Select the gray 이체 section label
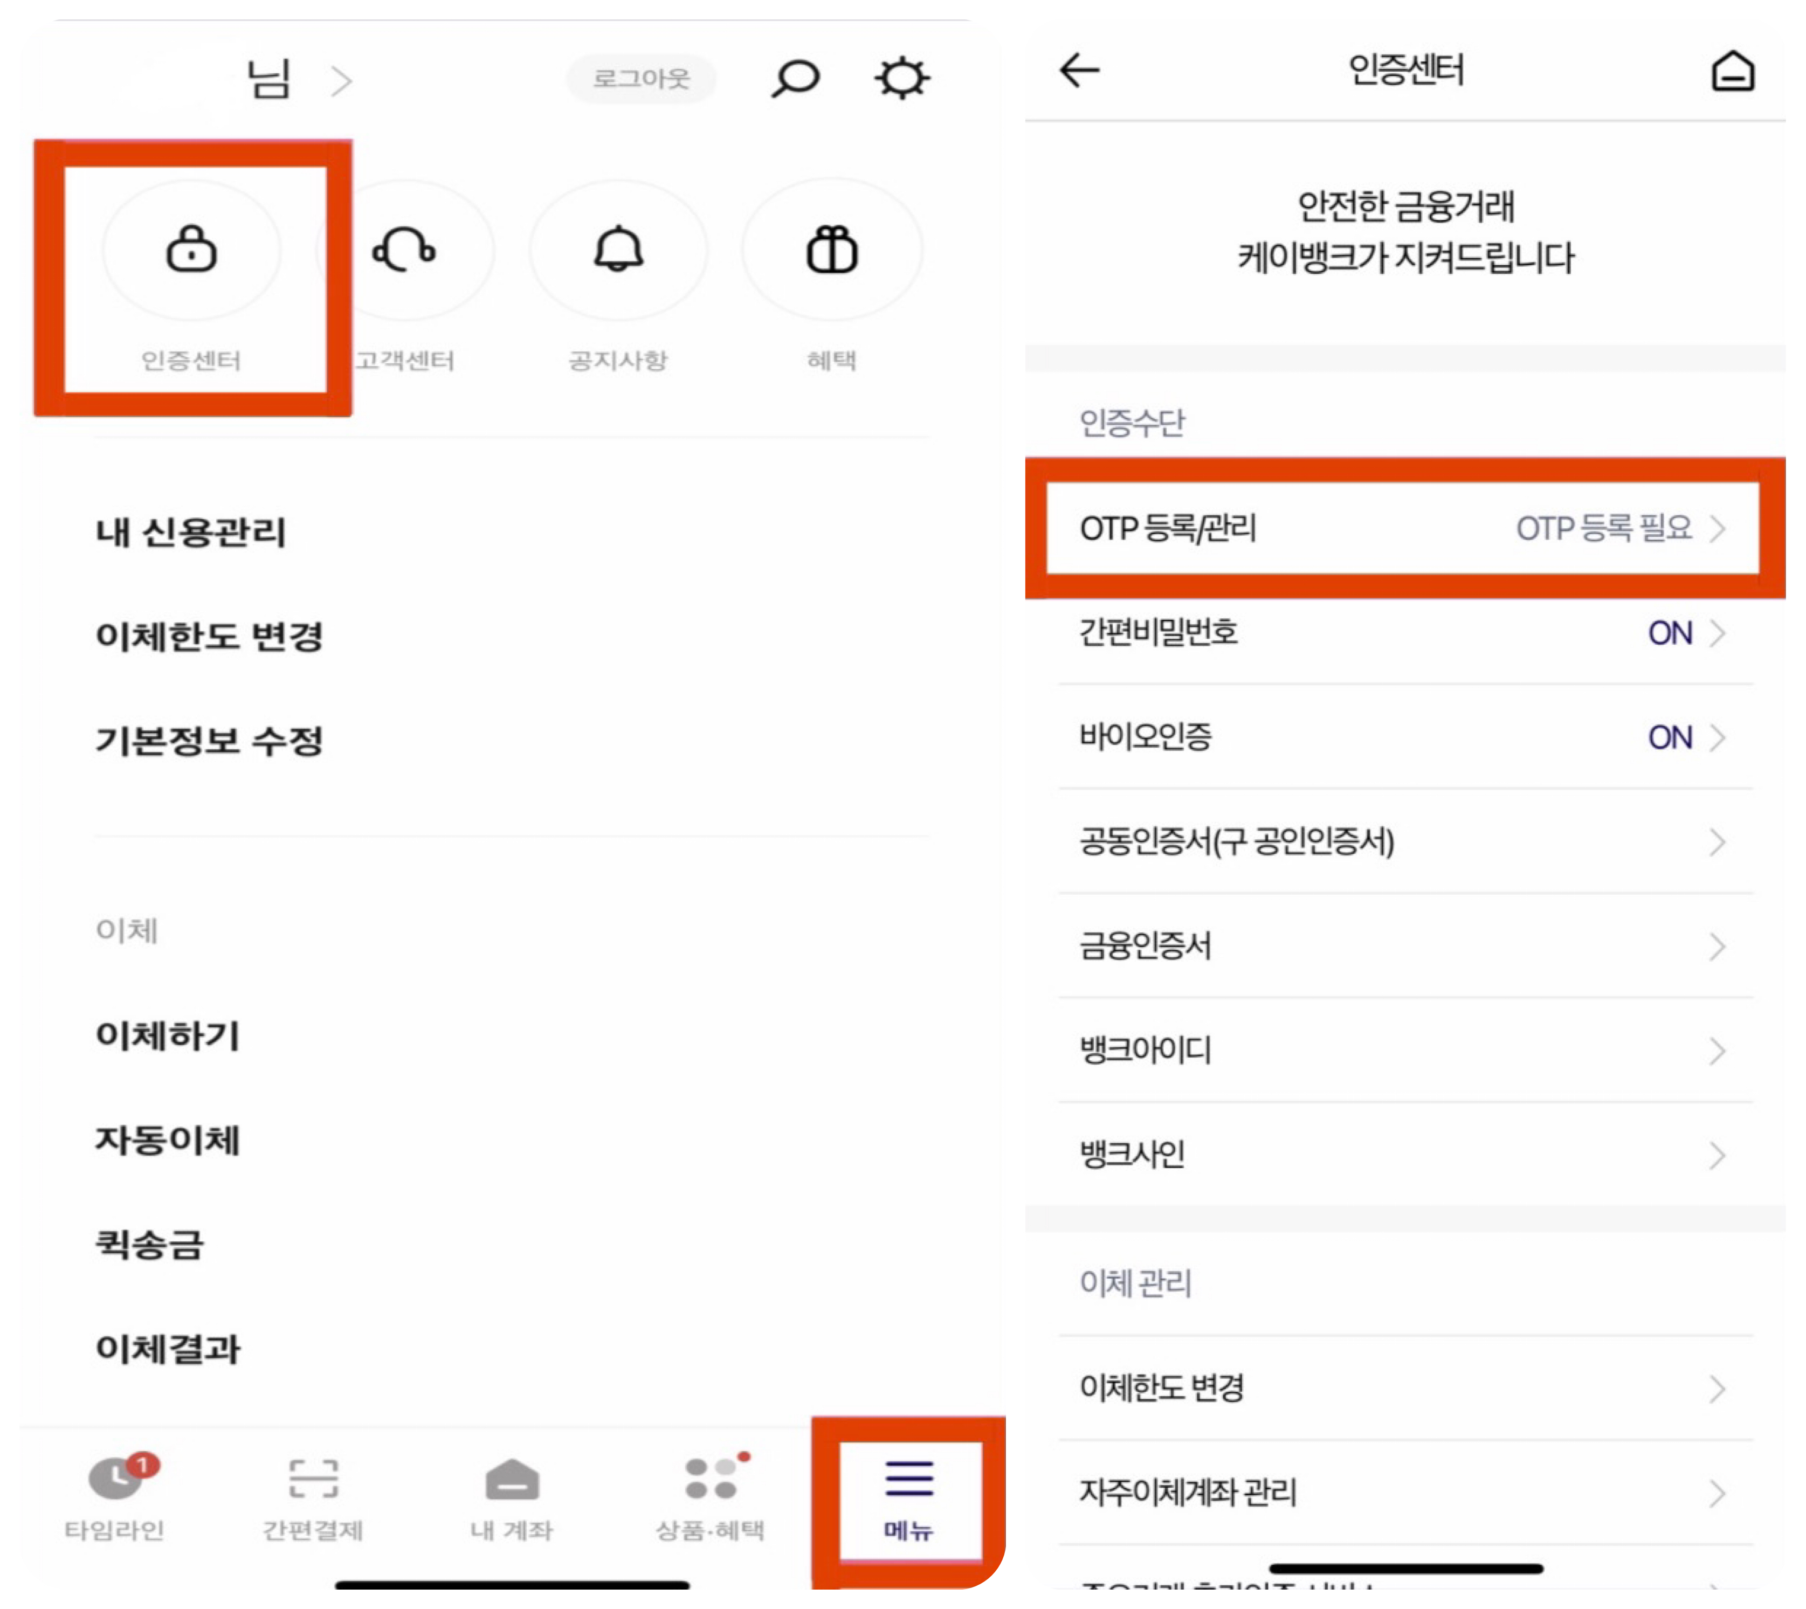Image resolution: width=1806 pixels, height=1609 pixels. click(x=126, y=930)
